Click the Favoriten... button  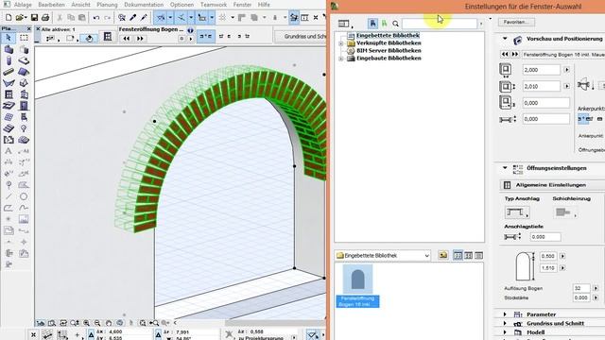(x=516, y=22)
